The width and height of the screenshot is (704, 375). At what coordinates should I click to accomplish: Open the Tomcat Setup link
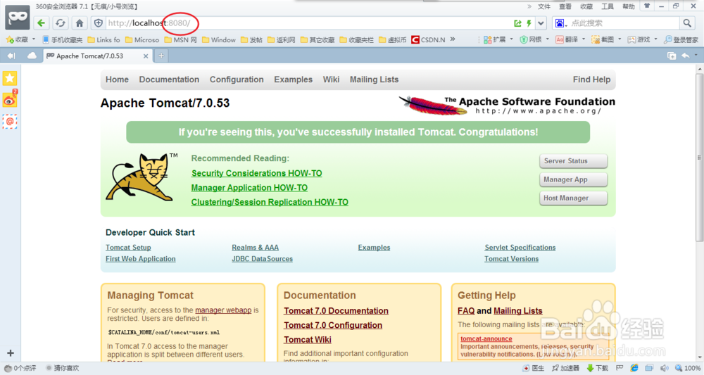[128, 248]
